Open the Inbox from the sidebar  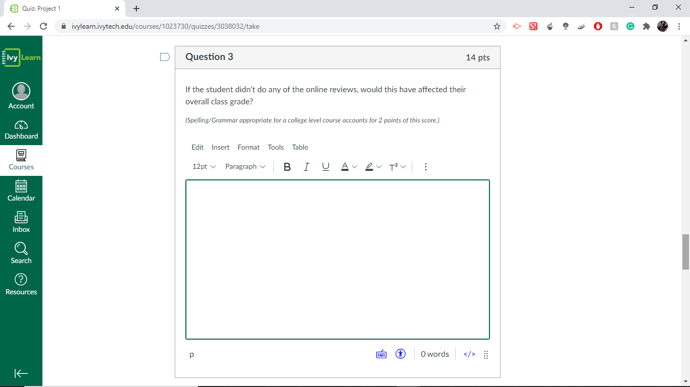pos(21,222)
